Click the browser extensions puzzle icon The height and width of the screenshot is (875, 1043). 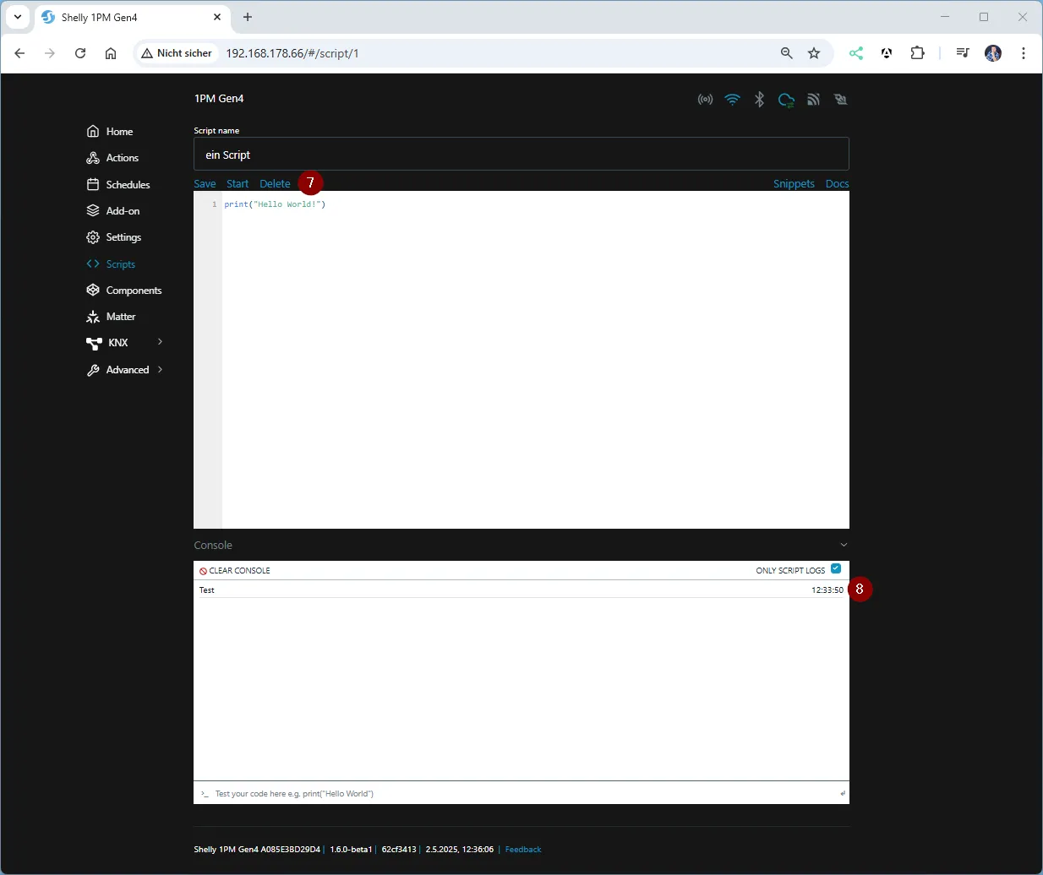coord(917,53)
